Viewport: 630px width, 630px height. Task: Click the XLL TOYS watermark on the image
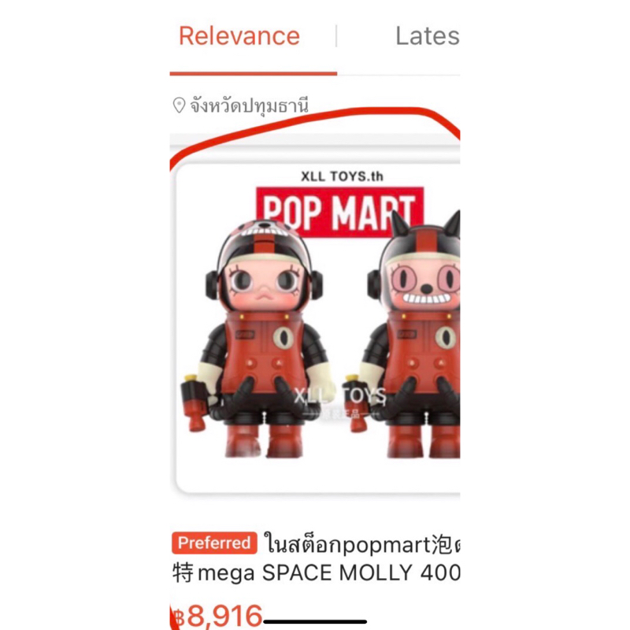coord(340,397)
